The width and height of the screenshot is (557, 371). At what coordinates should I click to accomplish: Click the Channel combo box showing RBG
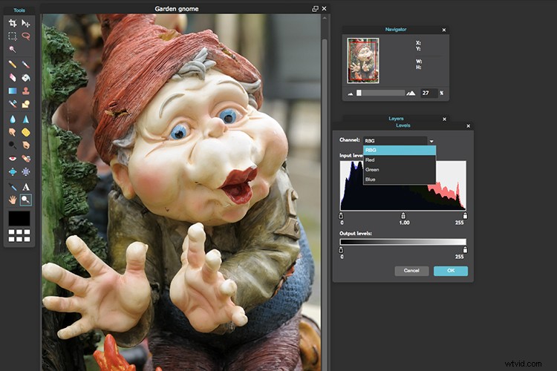395,141
